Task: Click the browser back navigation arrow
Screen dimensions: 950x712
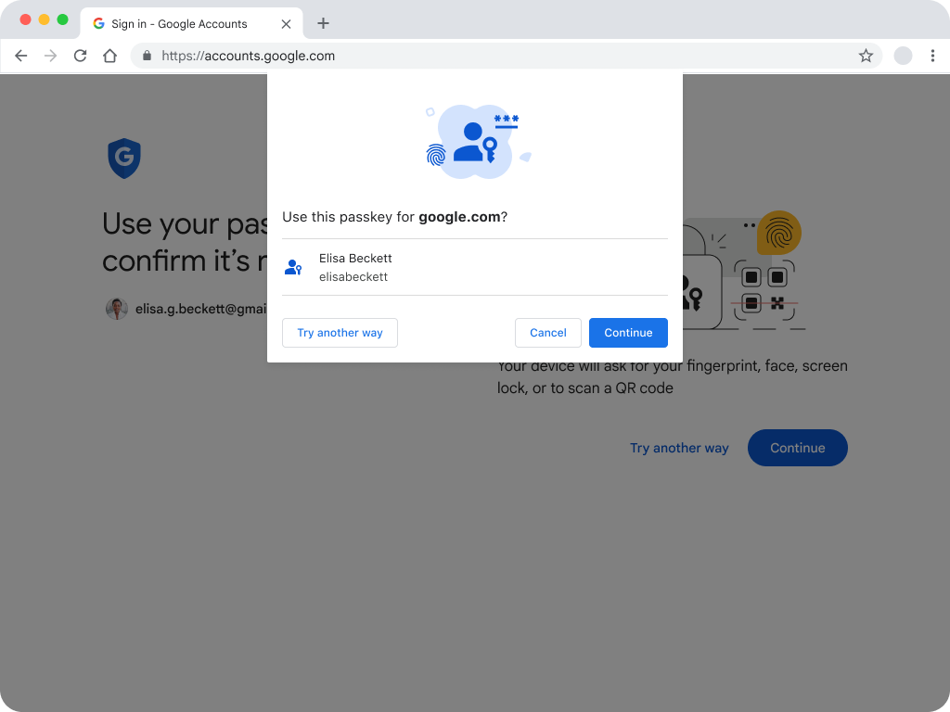Action: click(20, 56)
